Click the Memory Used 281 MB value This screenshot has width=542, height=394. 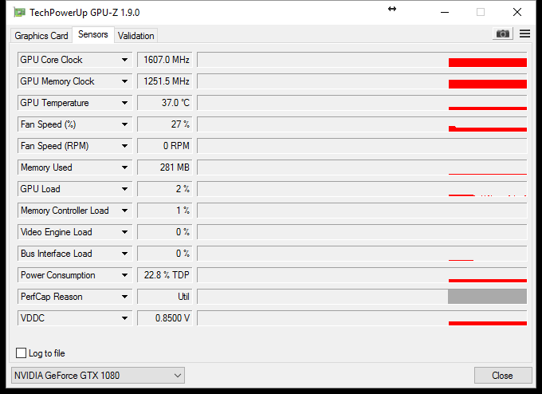[x=165, y=167]
